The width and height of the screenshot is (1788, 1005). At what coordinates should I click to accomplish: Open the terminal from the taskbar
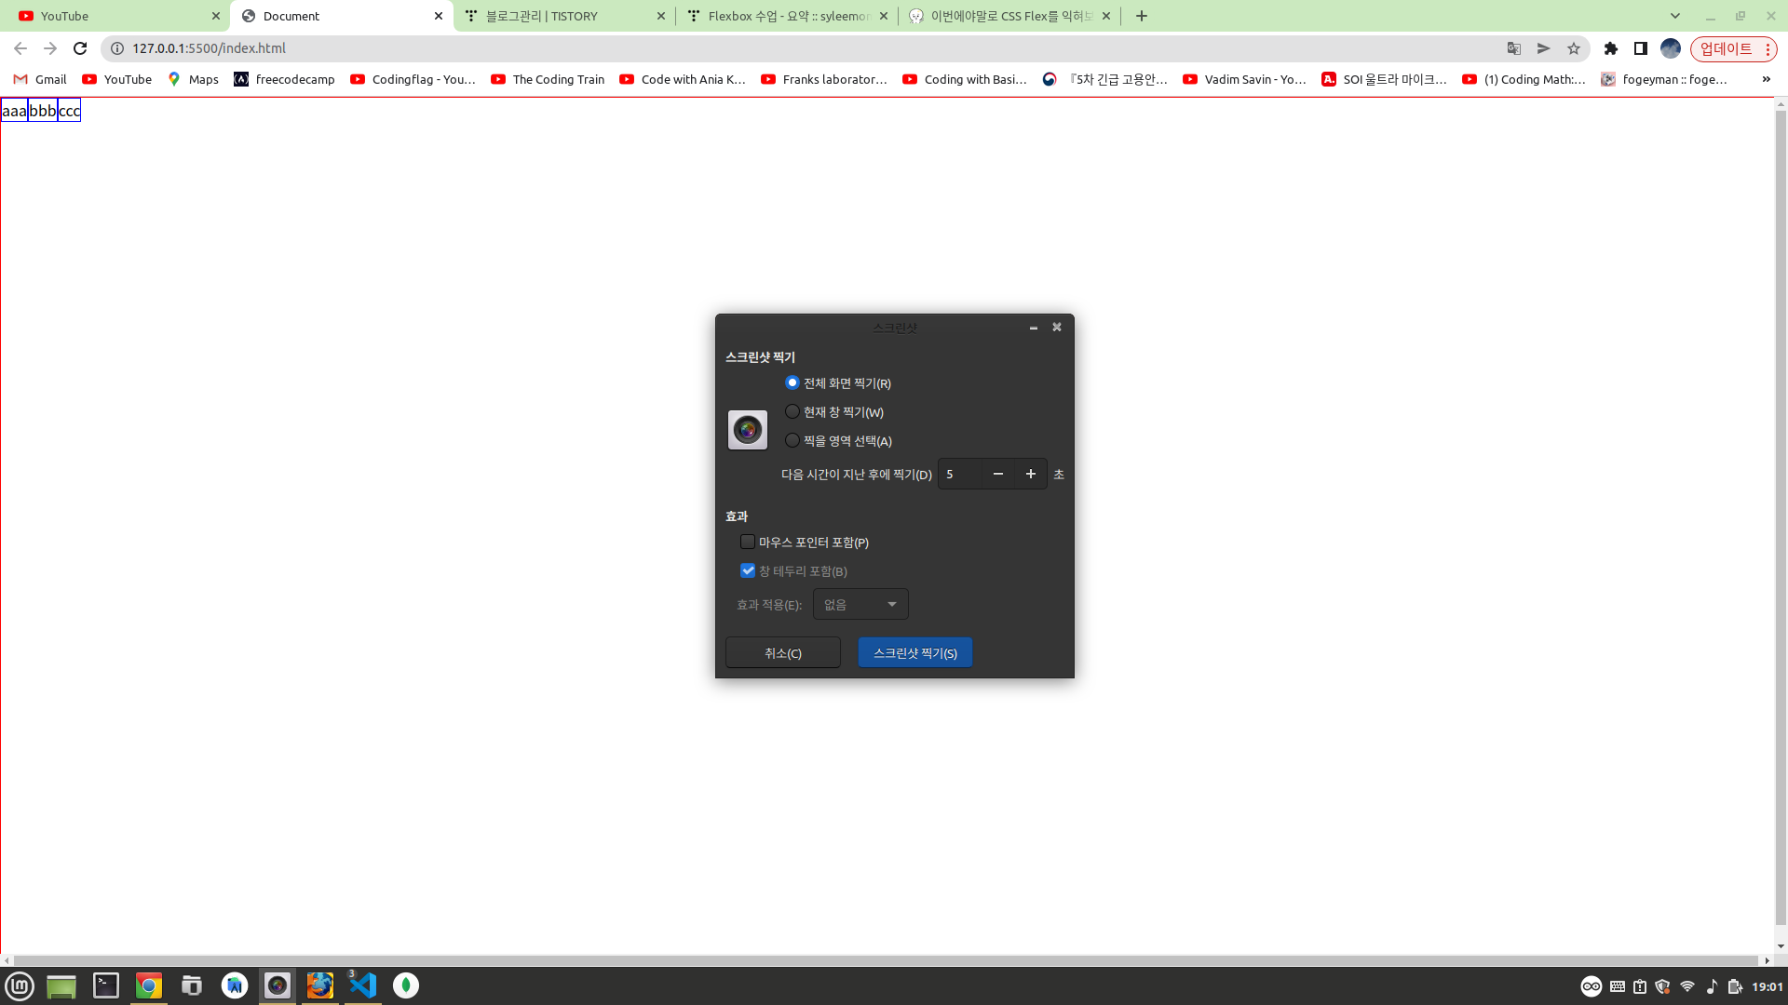click(106, 985)
